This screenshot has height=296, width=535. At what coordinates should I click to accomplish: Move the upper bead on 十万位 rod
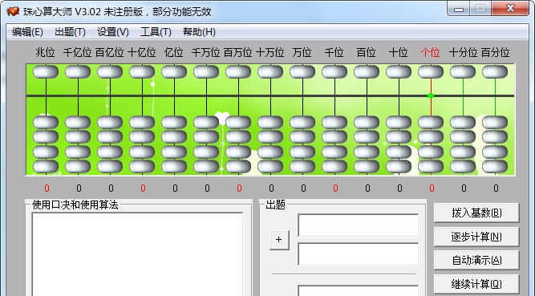tap(270, 72)
